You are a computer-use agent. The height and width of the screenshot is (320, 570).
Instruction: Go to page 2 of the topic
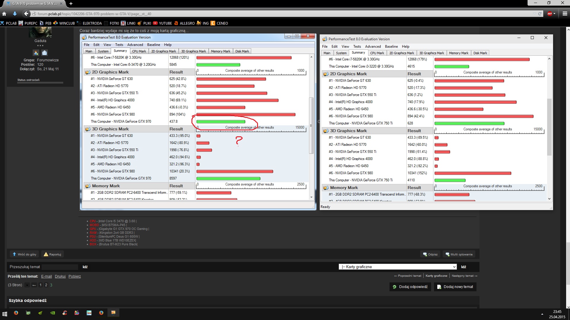tap(46, 285)
